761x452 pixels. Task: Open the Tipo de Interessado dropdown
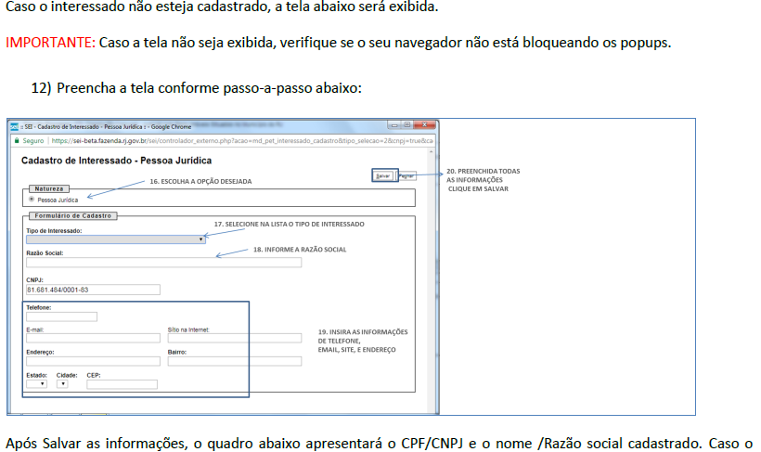(116, 239)
